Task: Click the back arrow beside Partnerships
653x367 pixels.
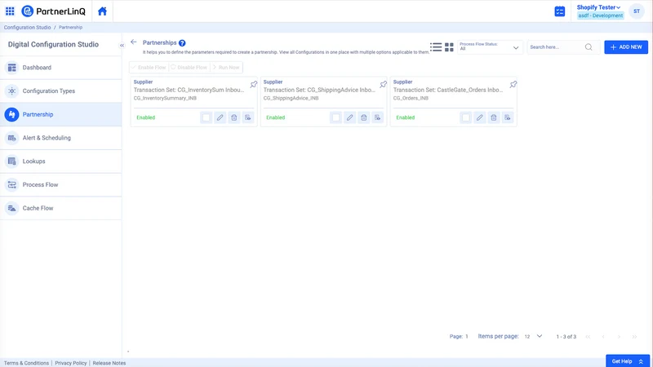Action: (133, 42)
